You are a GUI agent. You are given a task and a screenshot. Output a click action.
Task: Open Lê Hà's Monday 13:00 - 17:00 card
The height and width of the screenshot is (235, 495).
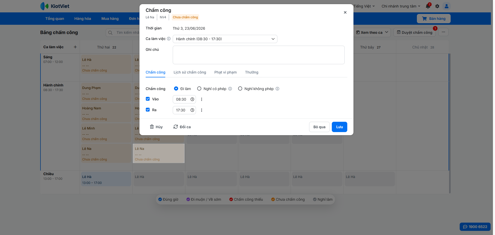pos(106,179)
